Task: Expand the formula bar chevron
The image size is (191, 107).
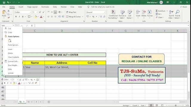Action: point(188,26)
